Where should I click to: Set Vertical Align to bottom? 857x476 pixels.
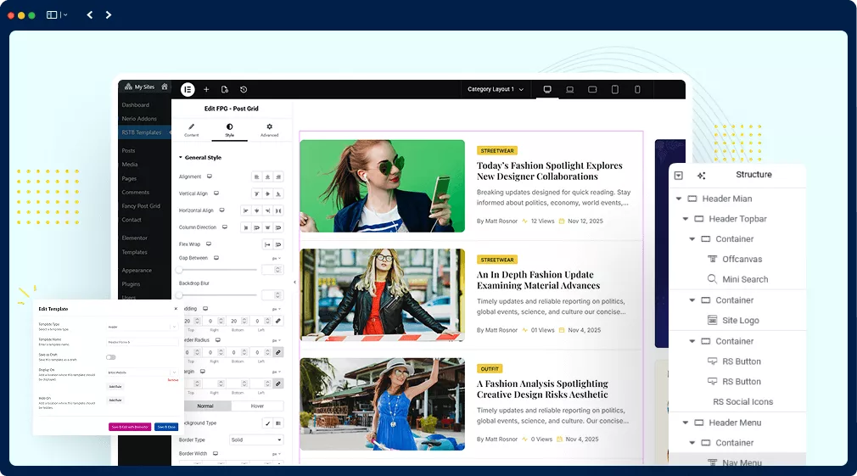point(278,194)
